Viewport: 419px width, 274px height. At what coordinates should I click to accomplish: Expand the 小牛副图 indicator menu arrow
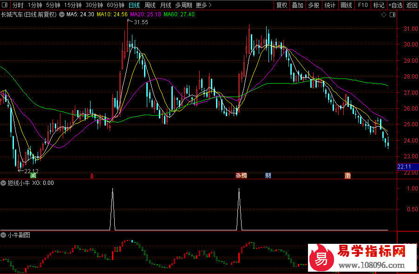tap(3, 235)
